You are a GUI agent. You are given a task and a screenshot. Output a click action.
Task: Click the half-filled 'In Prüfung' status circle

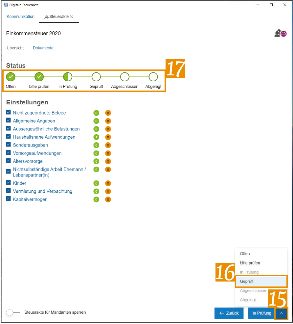click(68, 77)
